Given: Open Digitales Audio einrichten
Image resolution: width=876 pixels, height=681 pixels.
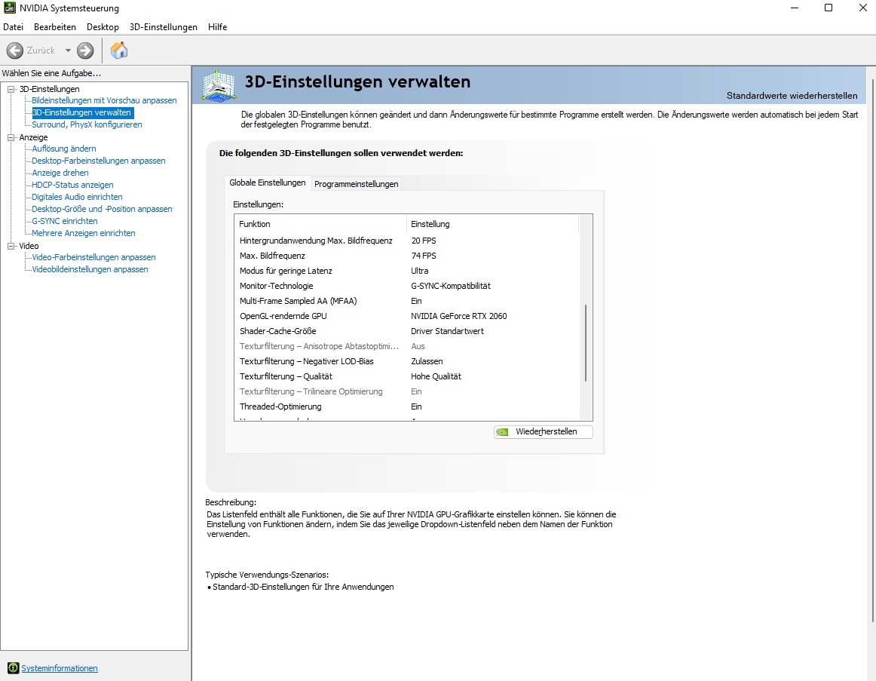Looking at the screenshot, I should tap(77, 197).
